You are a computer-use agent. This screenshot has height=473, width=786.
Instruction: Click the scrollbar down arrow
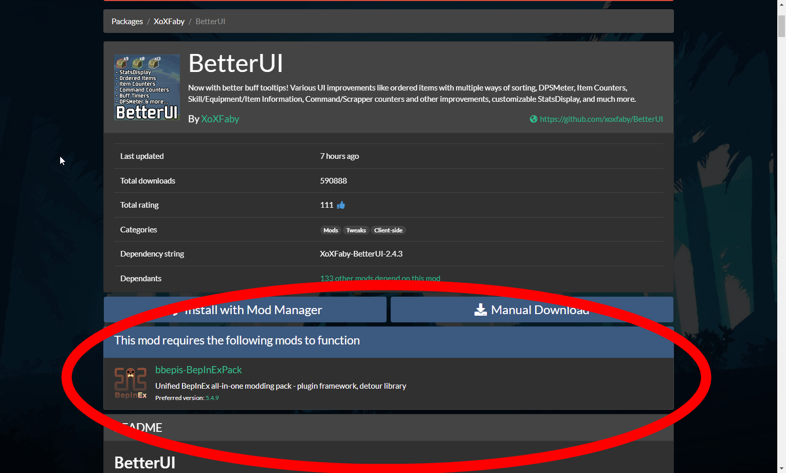[x=781, y=468]
